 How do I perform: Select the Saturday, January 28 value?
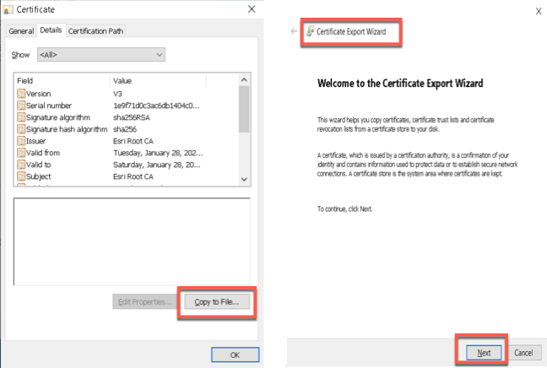[157, 165]
